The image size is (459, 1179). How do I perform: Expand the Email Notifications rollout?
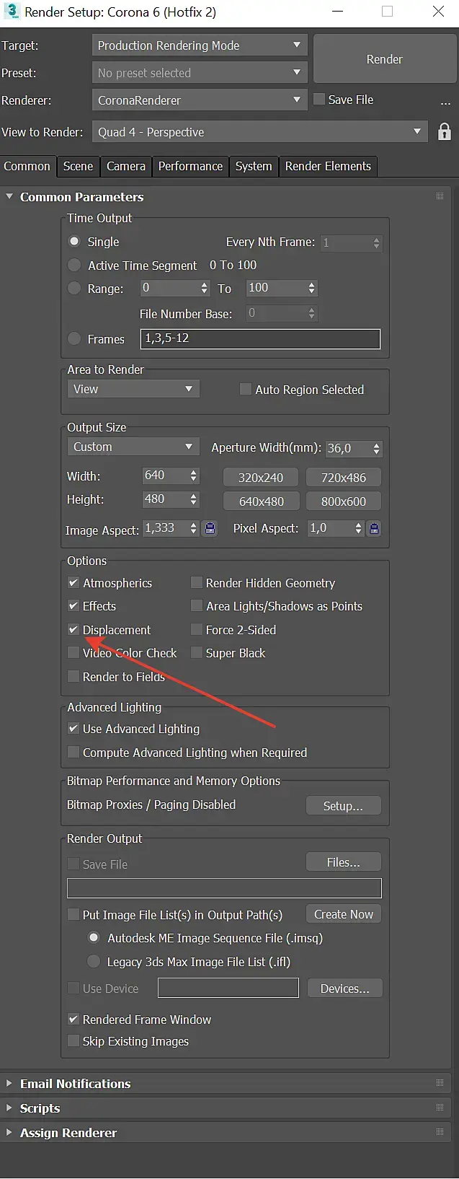click(x=9, y=1083)
